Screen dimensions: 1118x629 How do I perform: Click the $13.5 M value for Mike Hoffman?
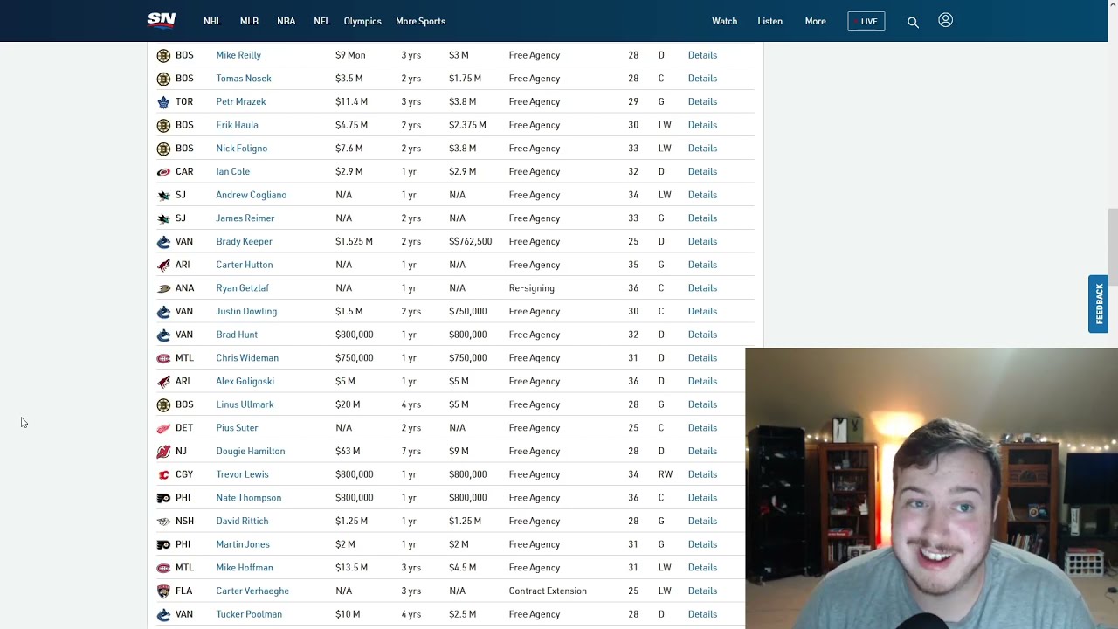point(351,568)
